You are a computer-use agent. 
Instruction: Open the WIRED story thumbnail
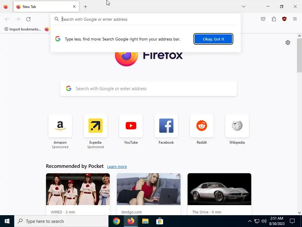point(78,189)
